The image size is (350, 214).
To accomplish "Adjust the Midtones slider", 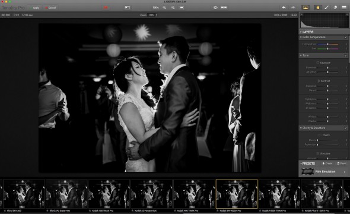I will (327, 103).
